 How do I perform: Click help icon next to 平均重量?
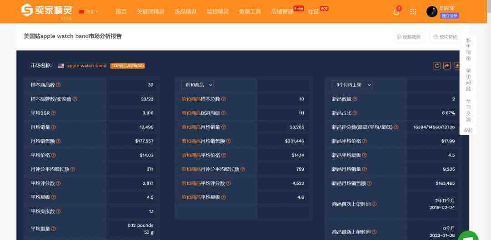[54, 229]
